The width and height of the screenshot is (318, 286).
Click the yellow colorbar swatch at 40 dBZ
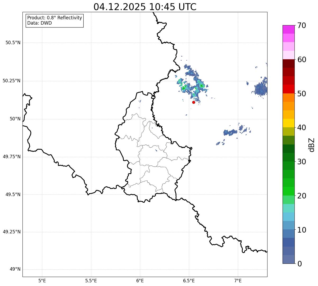[288, 123]
